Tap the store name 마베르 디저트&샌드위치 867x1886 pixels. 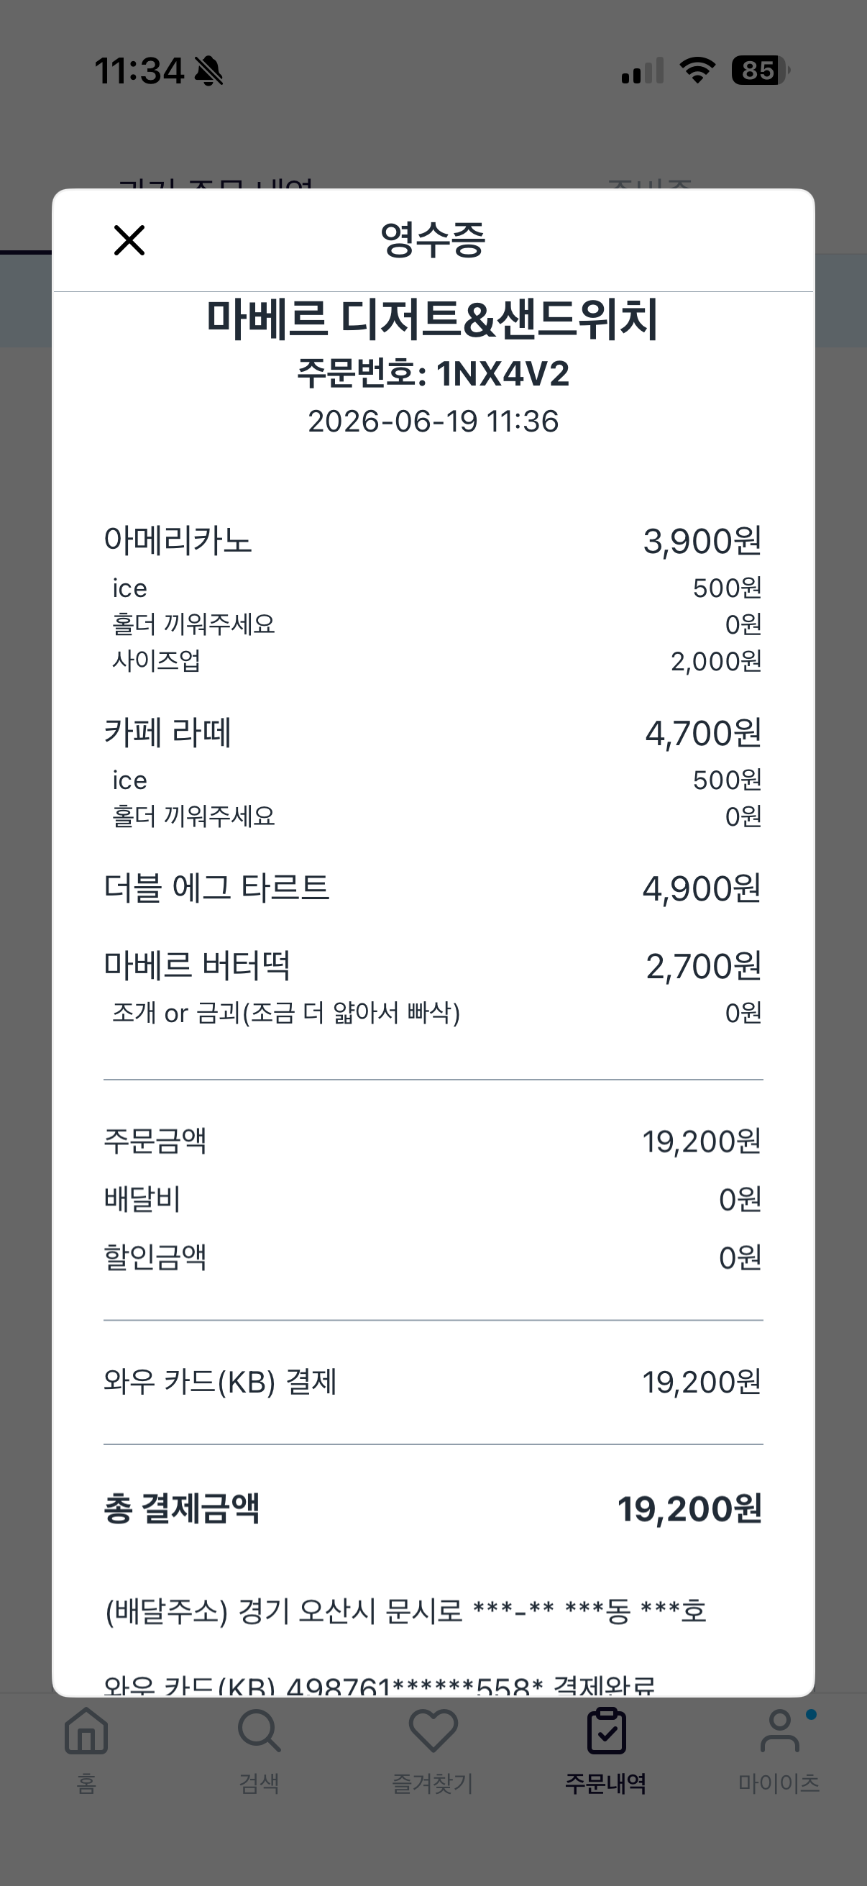[x=433, y=320]
